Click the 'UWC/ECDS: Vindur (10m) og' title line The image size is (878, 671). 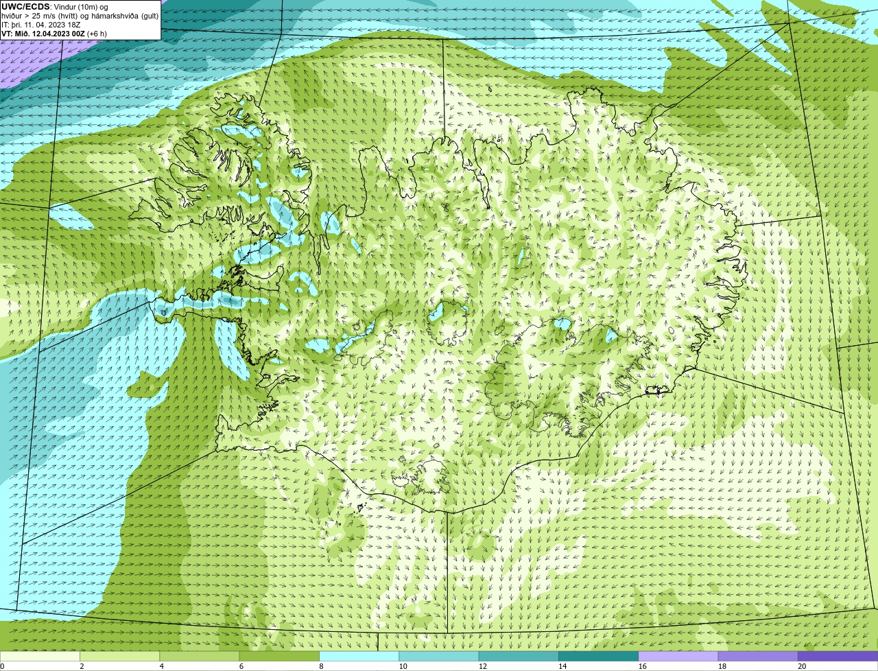[55, 6]
